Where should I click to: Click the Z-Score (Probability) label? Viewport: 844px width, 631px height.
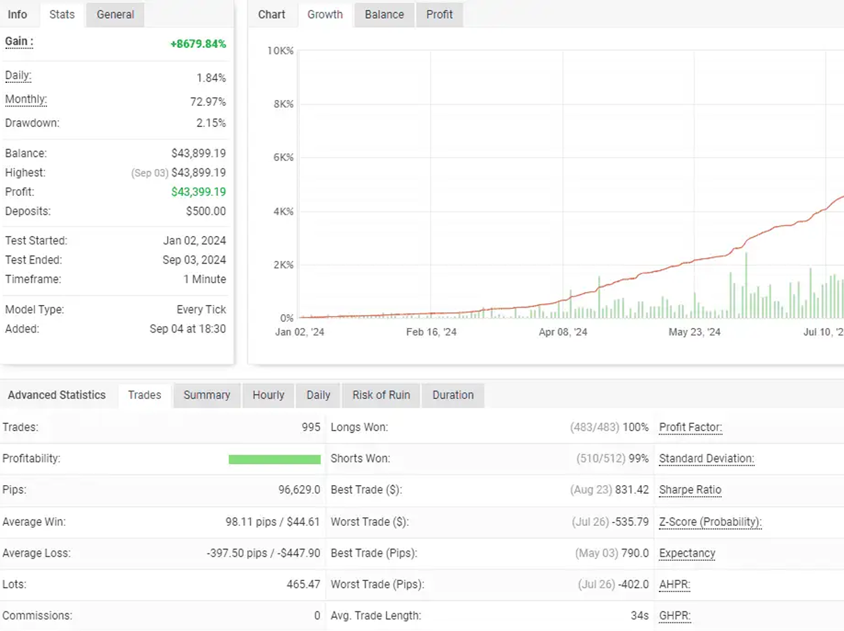(x=710, y=522)
